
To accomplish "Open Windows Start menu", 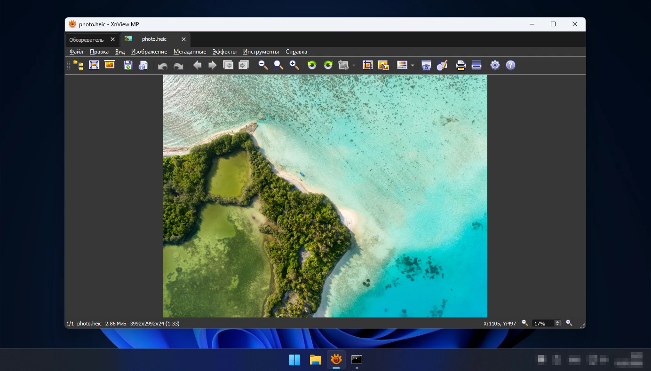I will coord(294,360).
